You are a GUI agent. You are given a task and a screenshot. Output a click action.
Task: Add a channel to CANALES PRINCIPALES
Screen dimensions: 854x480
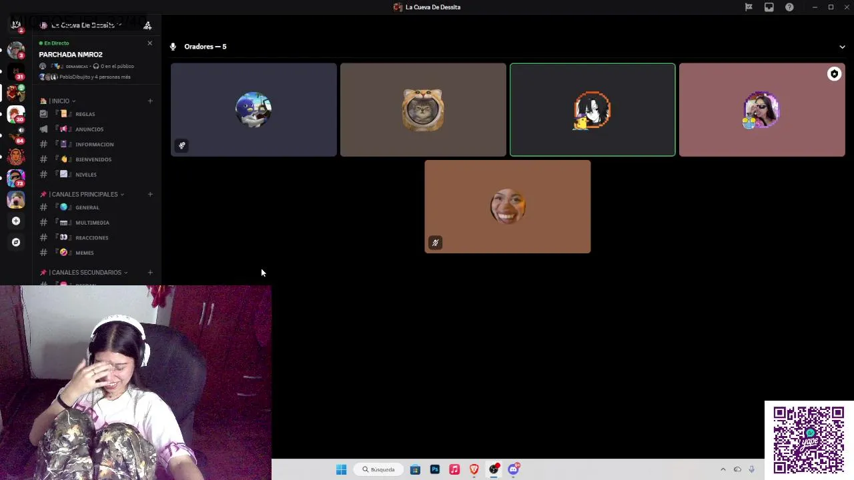(x=150, y=194)
